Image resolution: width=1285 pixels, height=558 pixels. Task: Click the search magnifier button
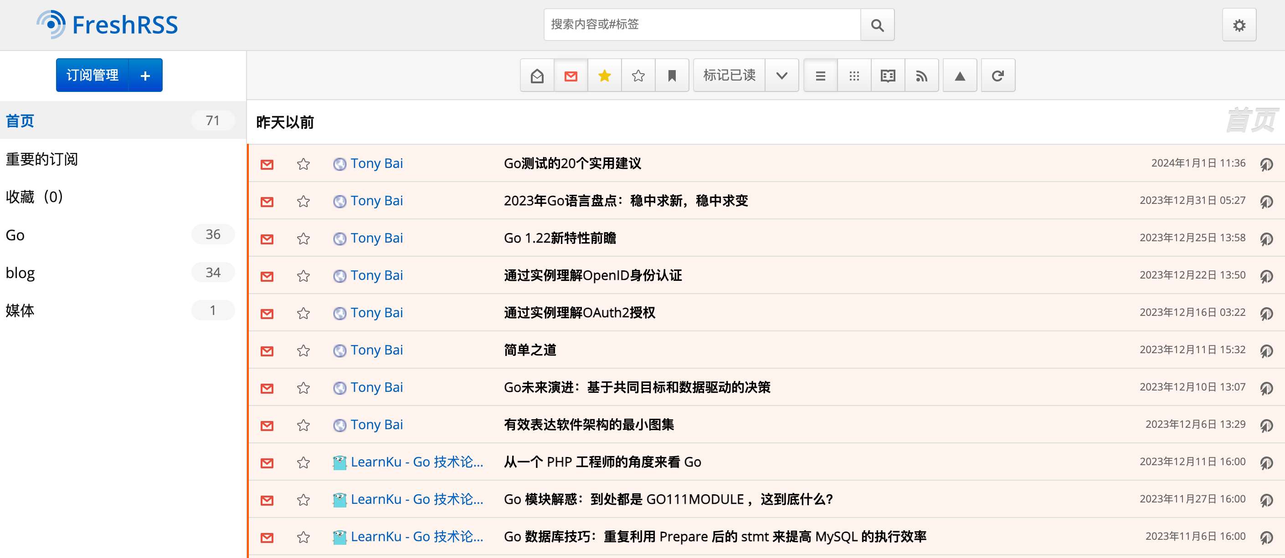tap(877, 25)
